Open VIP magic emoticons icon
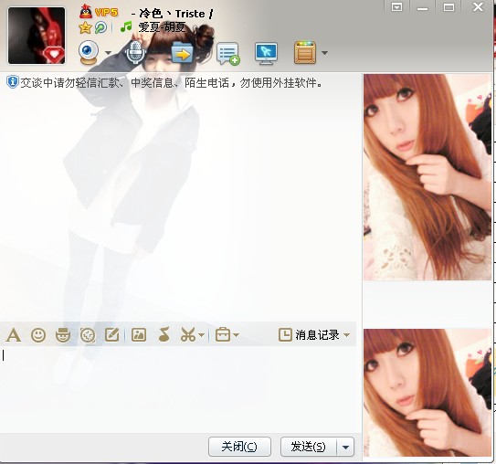The image size is (496, 464). pos(63,335)
